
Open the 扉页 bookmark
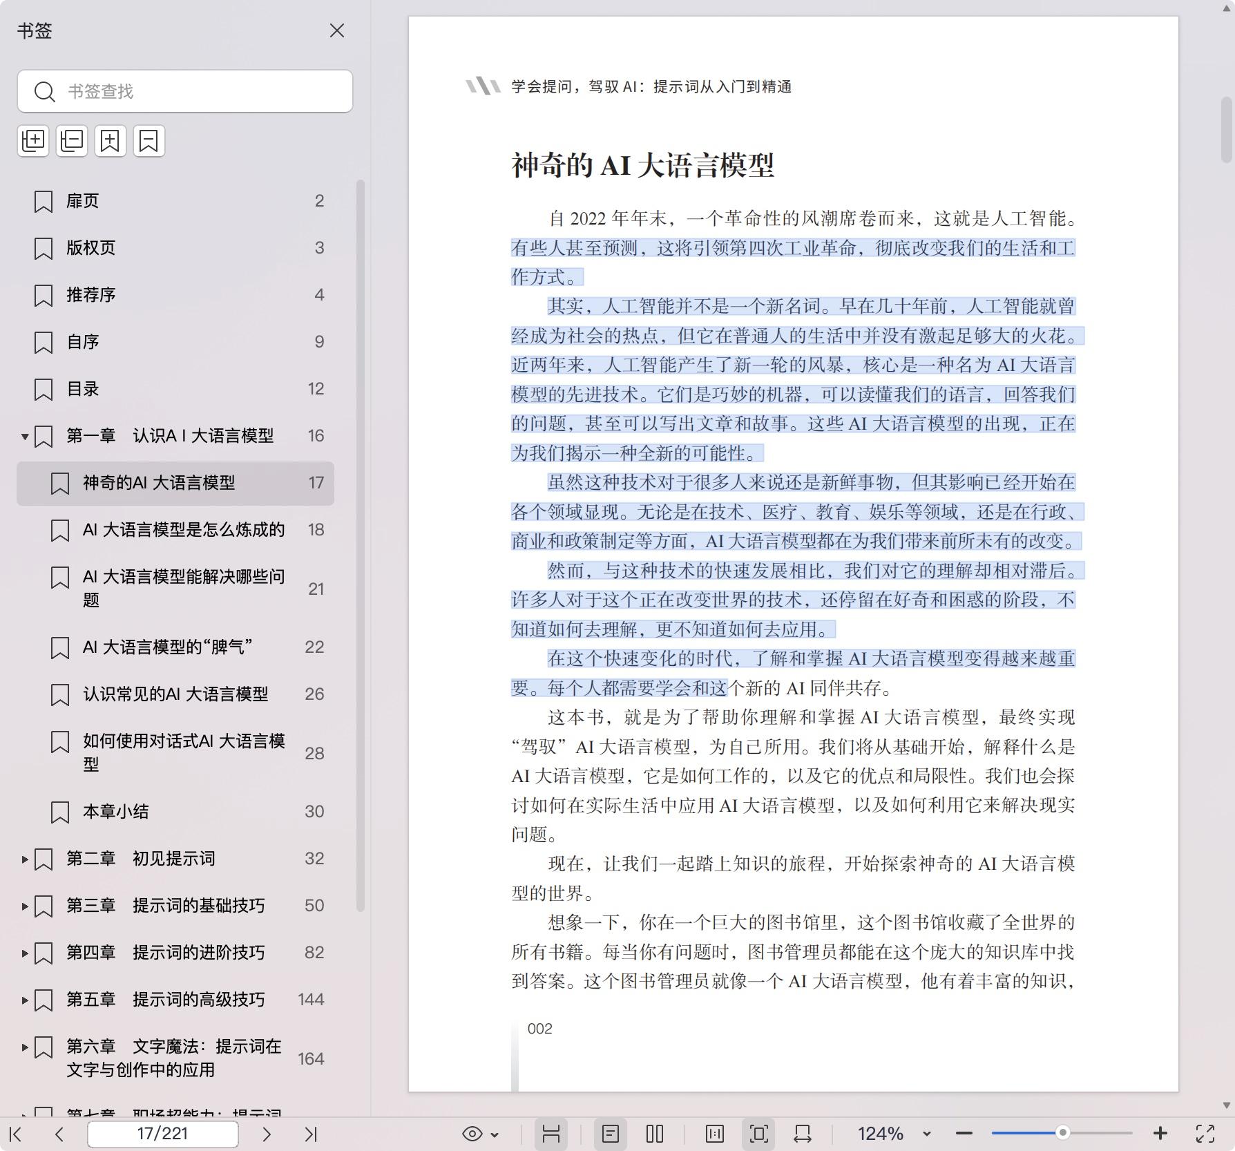point(175,201)
